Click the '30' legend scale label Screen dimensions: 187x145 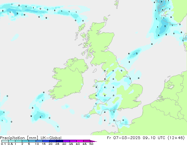pos(64,144)
